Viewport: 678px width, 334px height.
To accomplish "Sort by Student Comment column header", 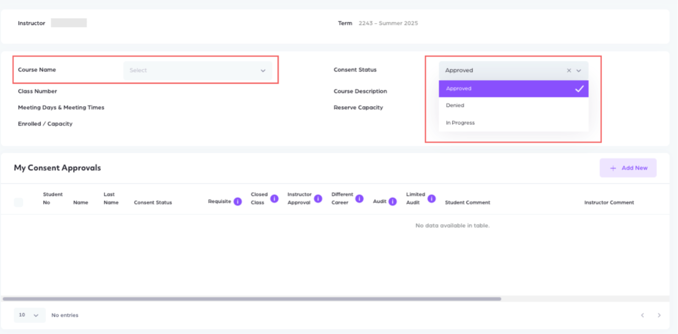I will [x=467, y=203].
